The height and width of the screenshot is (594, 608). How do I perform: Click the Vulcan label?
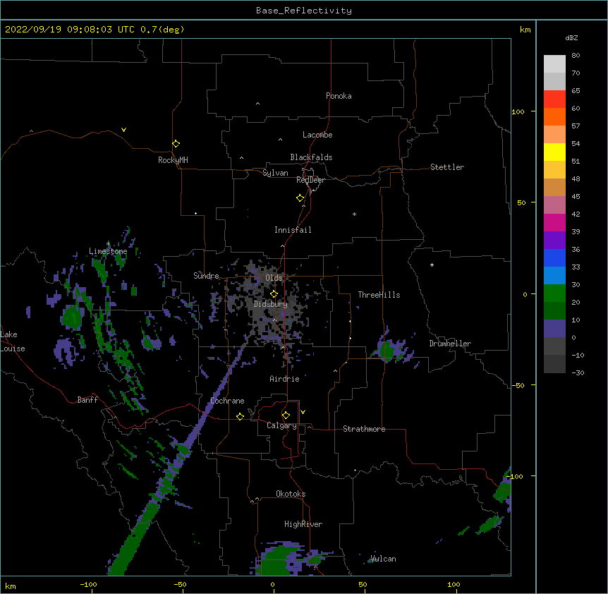[383, 559]
